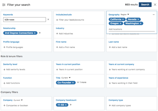Remove the 2nd Degree Connections filter
The image size is (158, 111).
click(35, 33)
